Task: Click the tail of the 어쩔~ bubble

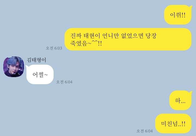Action: coord(27,67)
